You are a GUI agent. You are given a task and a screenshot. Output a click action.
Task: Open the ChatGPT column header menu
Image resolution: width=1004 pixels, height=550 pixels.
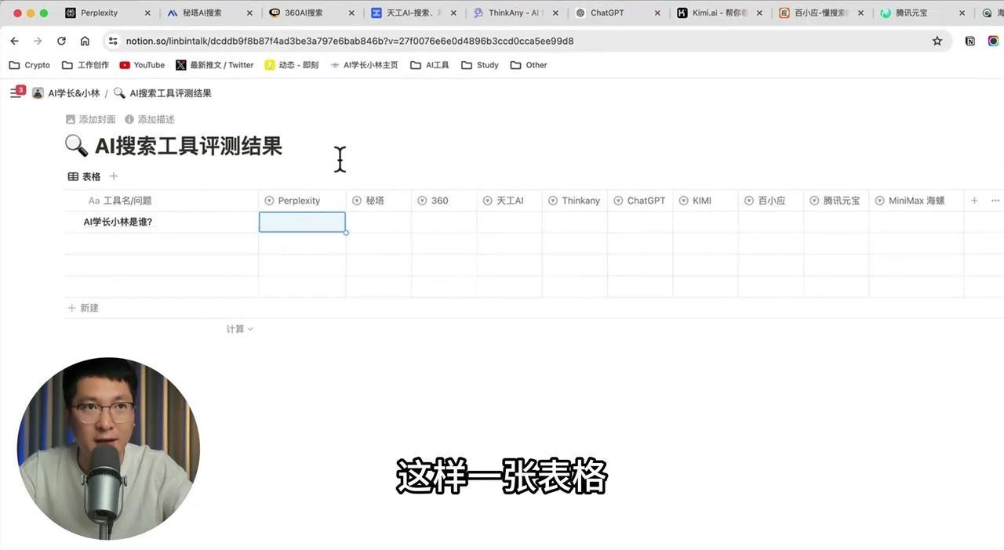(x=639, y=201)
